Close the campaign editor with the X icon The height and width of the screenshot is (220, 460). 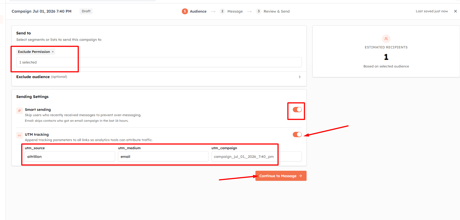[456, 11]
